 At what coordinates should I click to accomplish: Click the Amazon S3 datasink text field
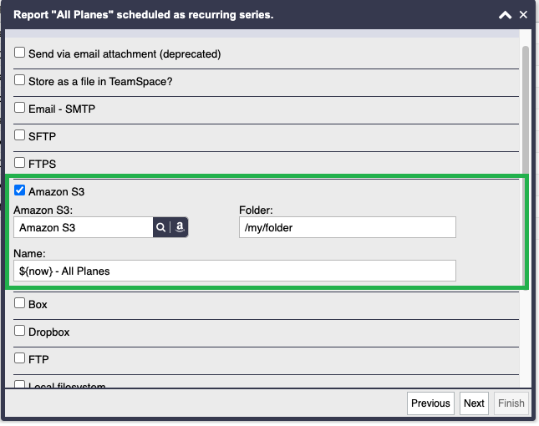tap(84, 227)
